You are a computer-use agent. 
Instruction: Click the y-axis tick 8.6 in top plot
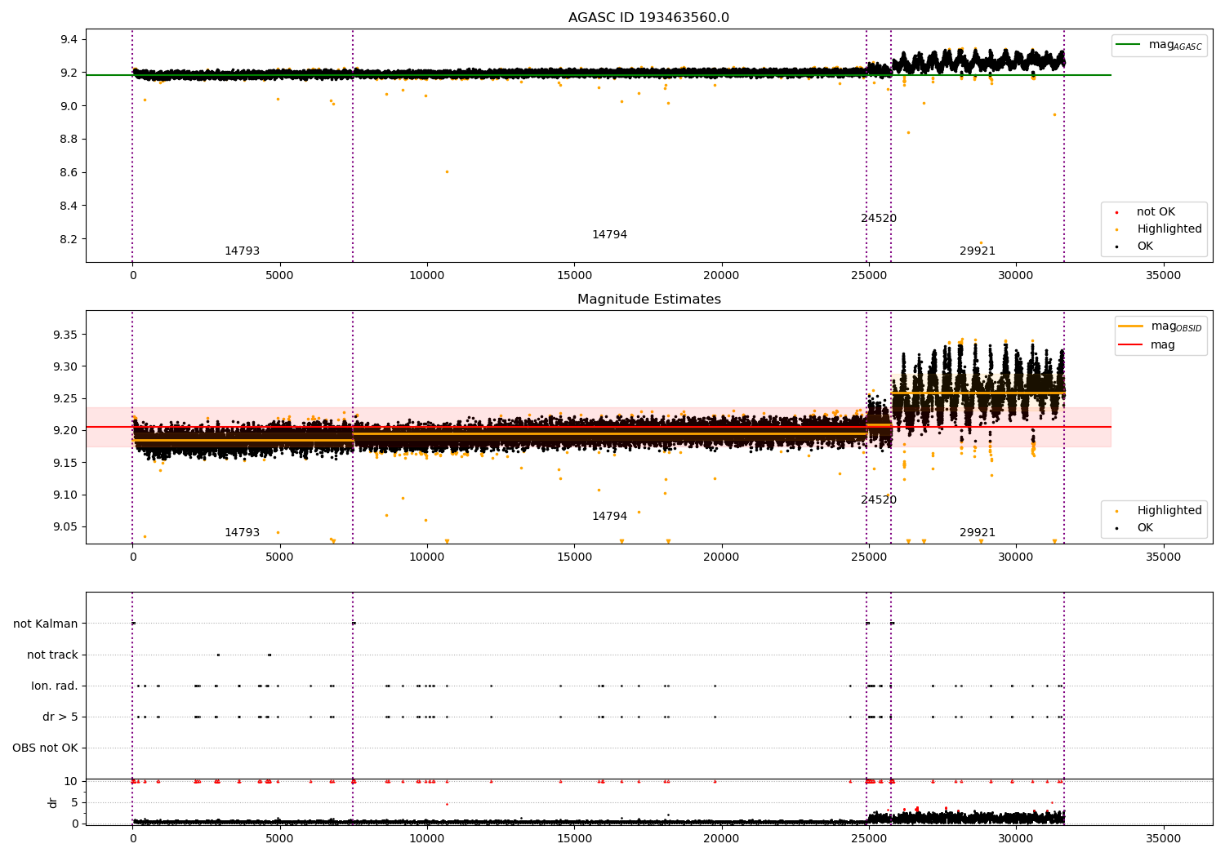pos(69,173)
